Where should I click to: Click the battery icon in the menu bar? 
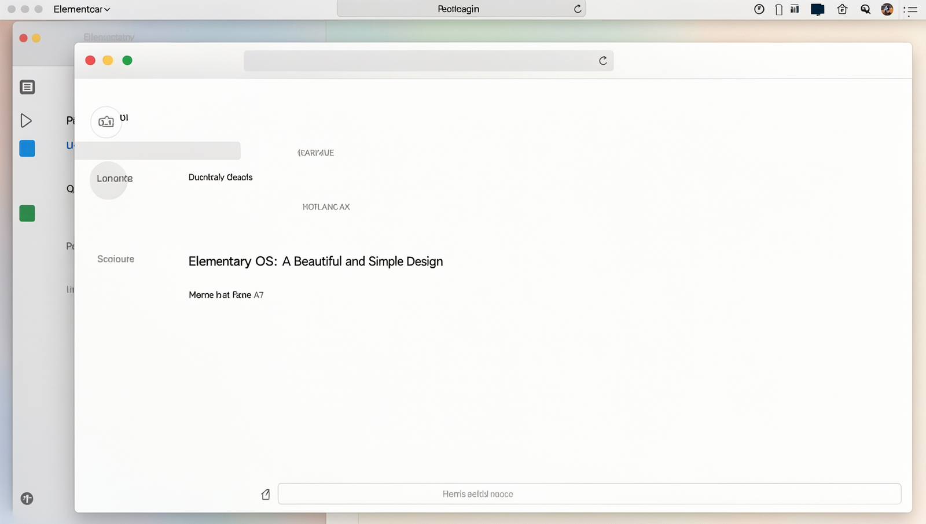click(x=779, y=9)
